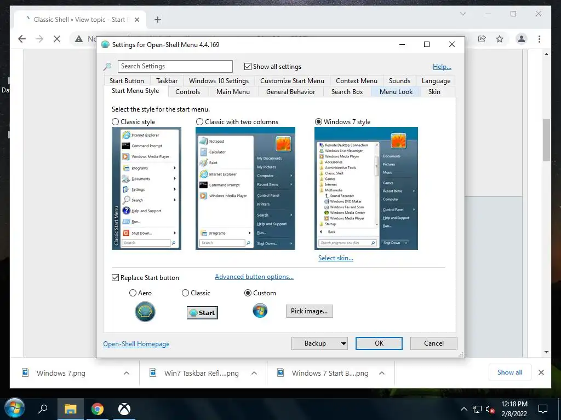Viewport: 561px width, 420px height.
Task: Choose the Custom start button option
Action: pos(248,293)
